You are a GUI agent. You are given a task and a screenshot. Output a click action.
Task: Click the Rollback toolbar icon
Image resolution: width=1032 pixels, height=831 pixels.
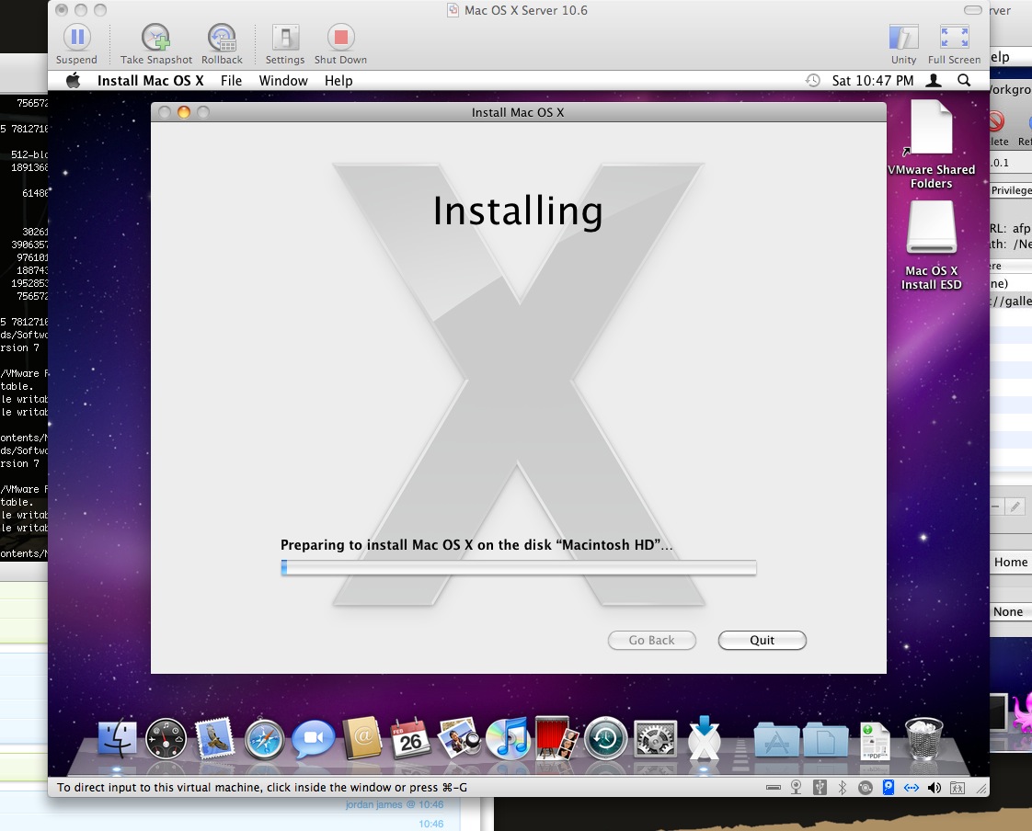coord(222,38)
